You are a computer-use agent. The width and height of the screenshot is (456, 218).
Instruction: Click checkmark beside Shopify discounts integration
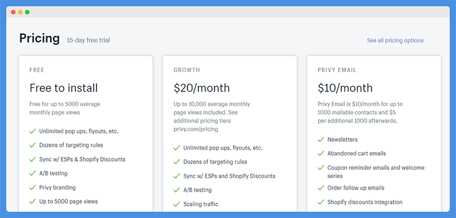tap(321, 202)
